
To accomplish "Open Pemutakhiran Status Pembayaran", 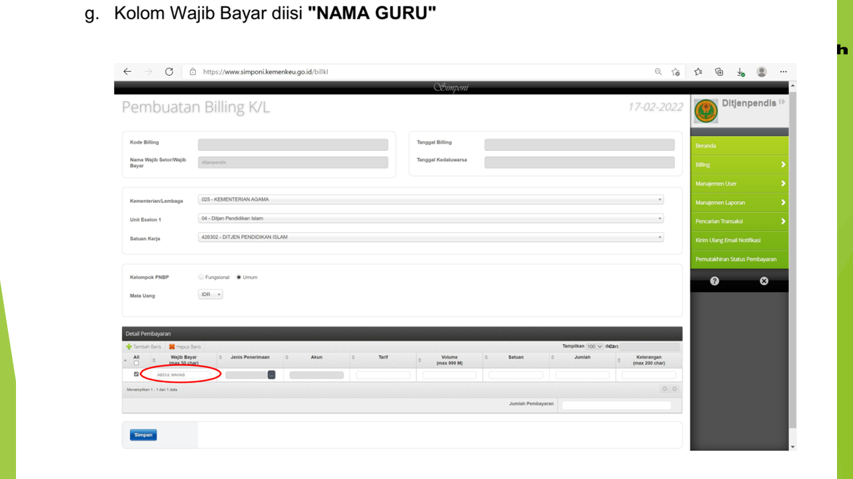I will tap(739, 259).
